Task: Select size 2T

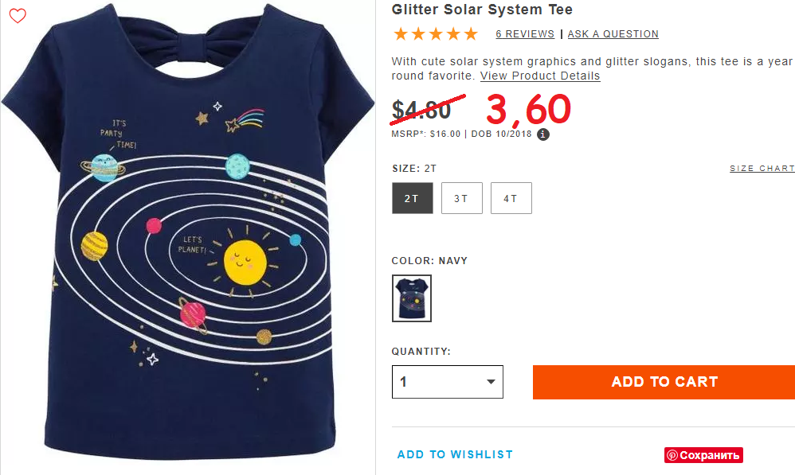Action: coord(412,198)
